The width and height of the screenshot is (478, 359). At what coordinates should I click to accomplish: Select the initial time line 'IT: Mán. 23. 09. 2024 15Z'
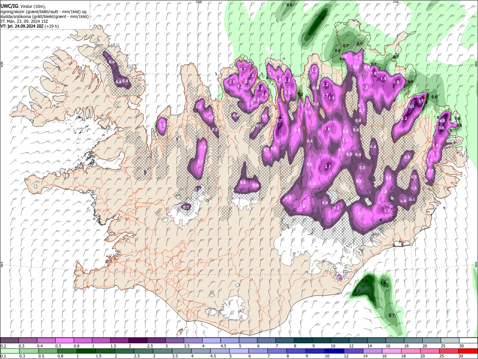(24, 21)
